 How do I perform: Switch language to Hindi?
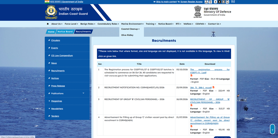tap(233, 2)
